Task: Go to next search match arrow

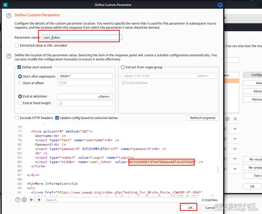Action: tap(39, 200)
